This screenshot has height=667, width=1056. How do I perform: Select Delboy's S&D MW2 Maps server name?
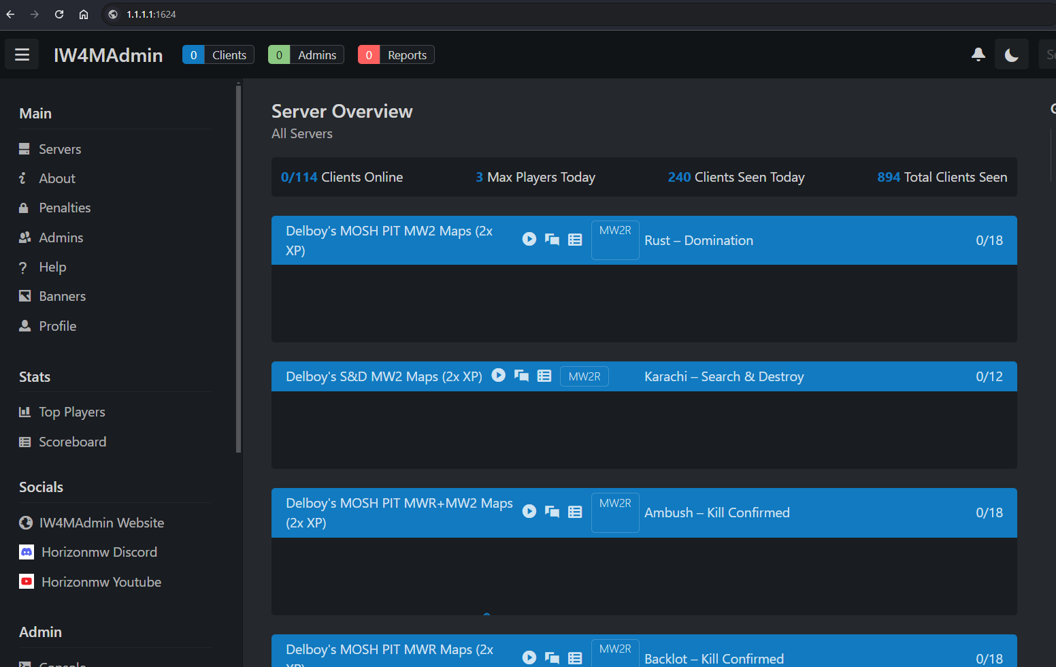point(384,376)
